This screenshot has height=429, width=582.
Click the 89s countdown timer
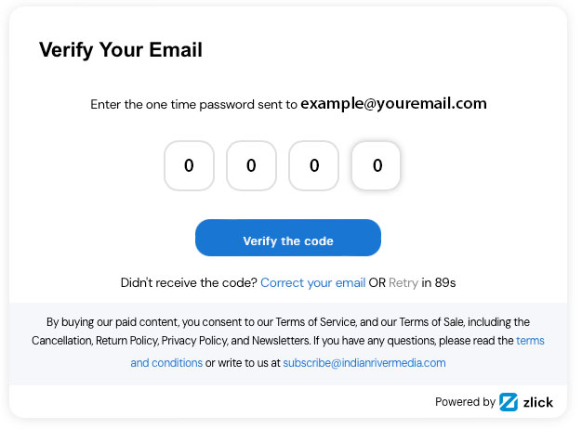(x=445, y=282)
